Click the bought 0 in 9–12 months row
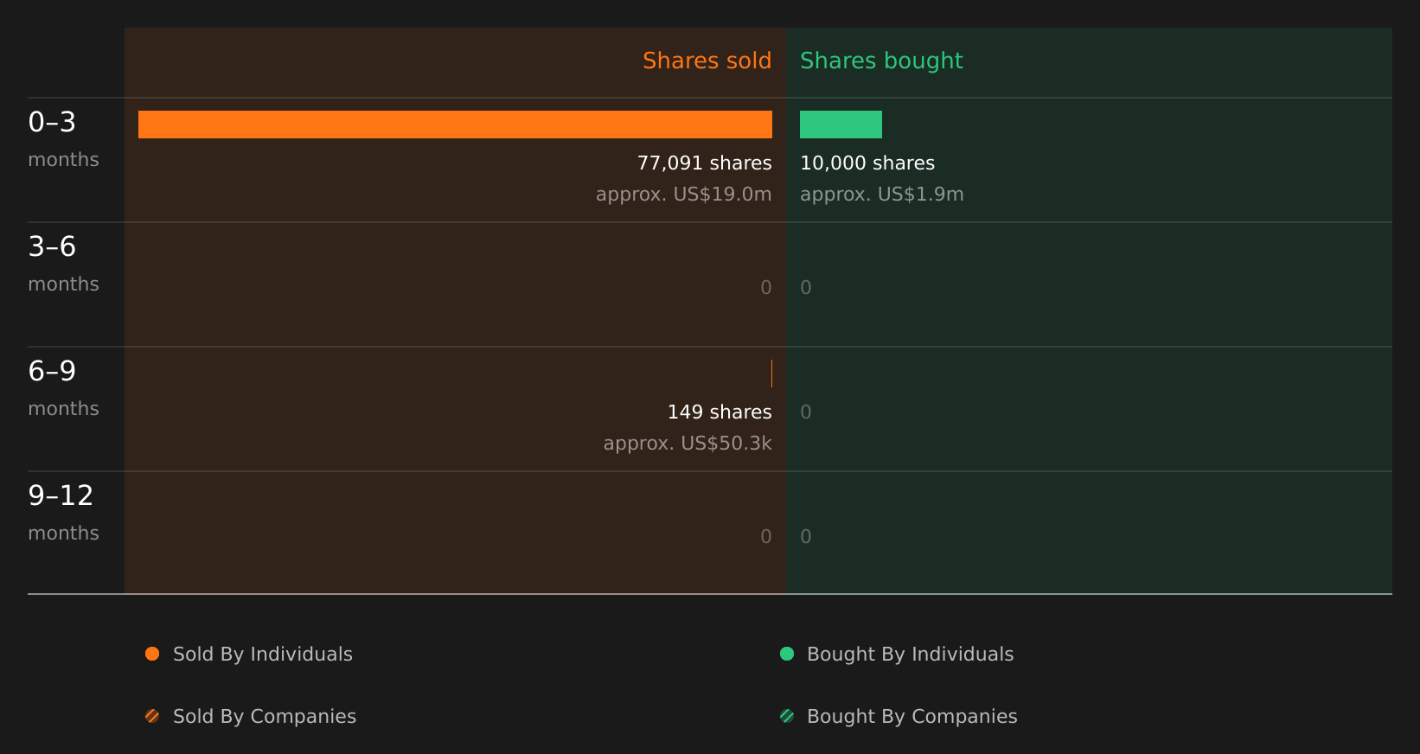This screenshot has width=1420, height=754. click(x=806, y=536)
